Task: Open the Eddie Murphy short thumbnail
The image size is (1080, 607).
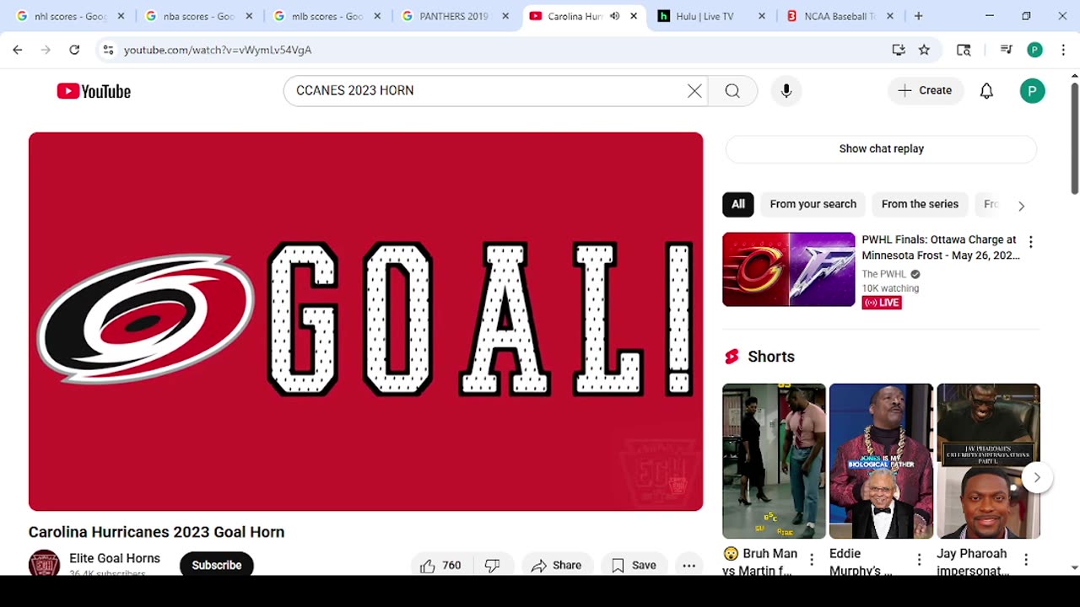Action: point(881,461)
